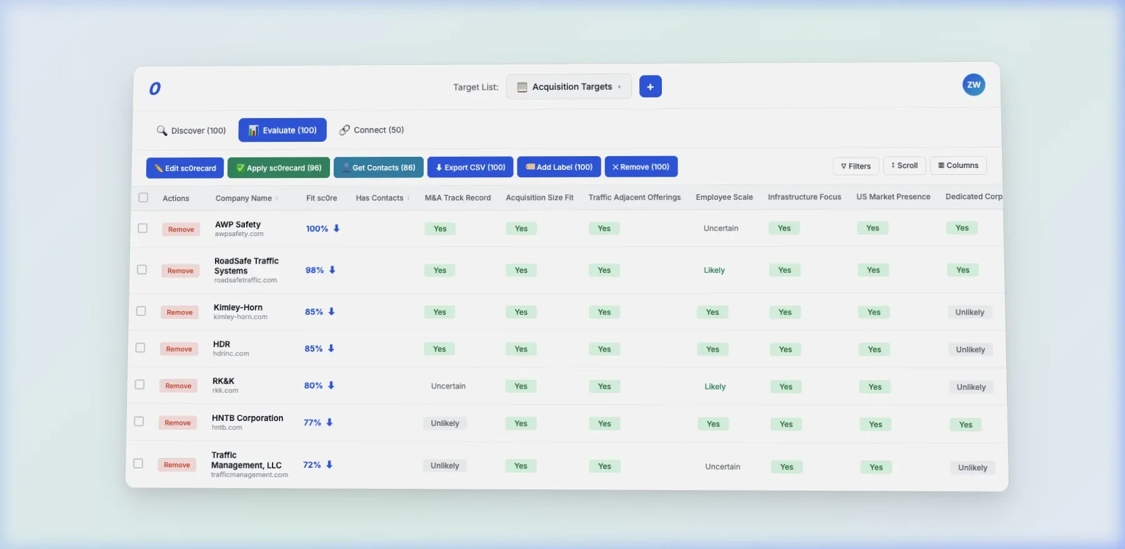Click Uncertain Employee Scale for AWP Safety
Screen dimensions: 1125x549
coord(721,229)
